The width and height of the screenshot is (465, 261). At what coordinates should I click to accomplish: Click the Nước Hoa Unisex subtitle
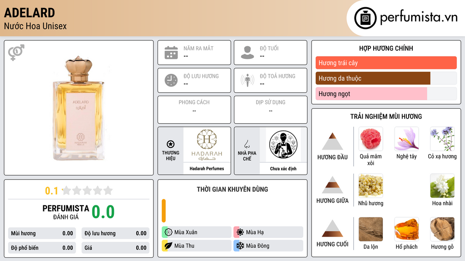(35, 26)
